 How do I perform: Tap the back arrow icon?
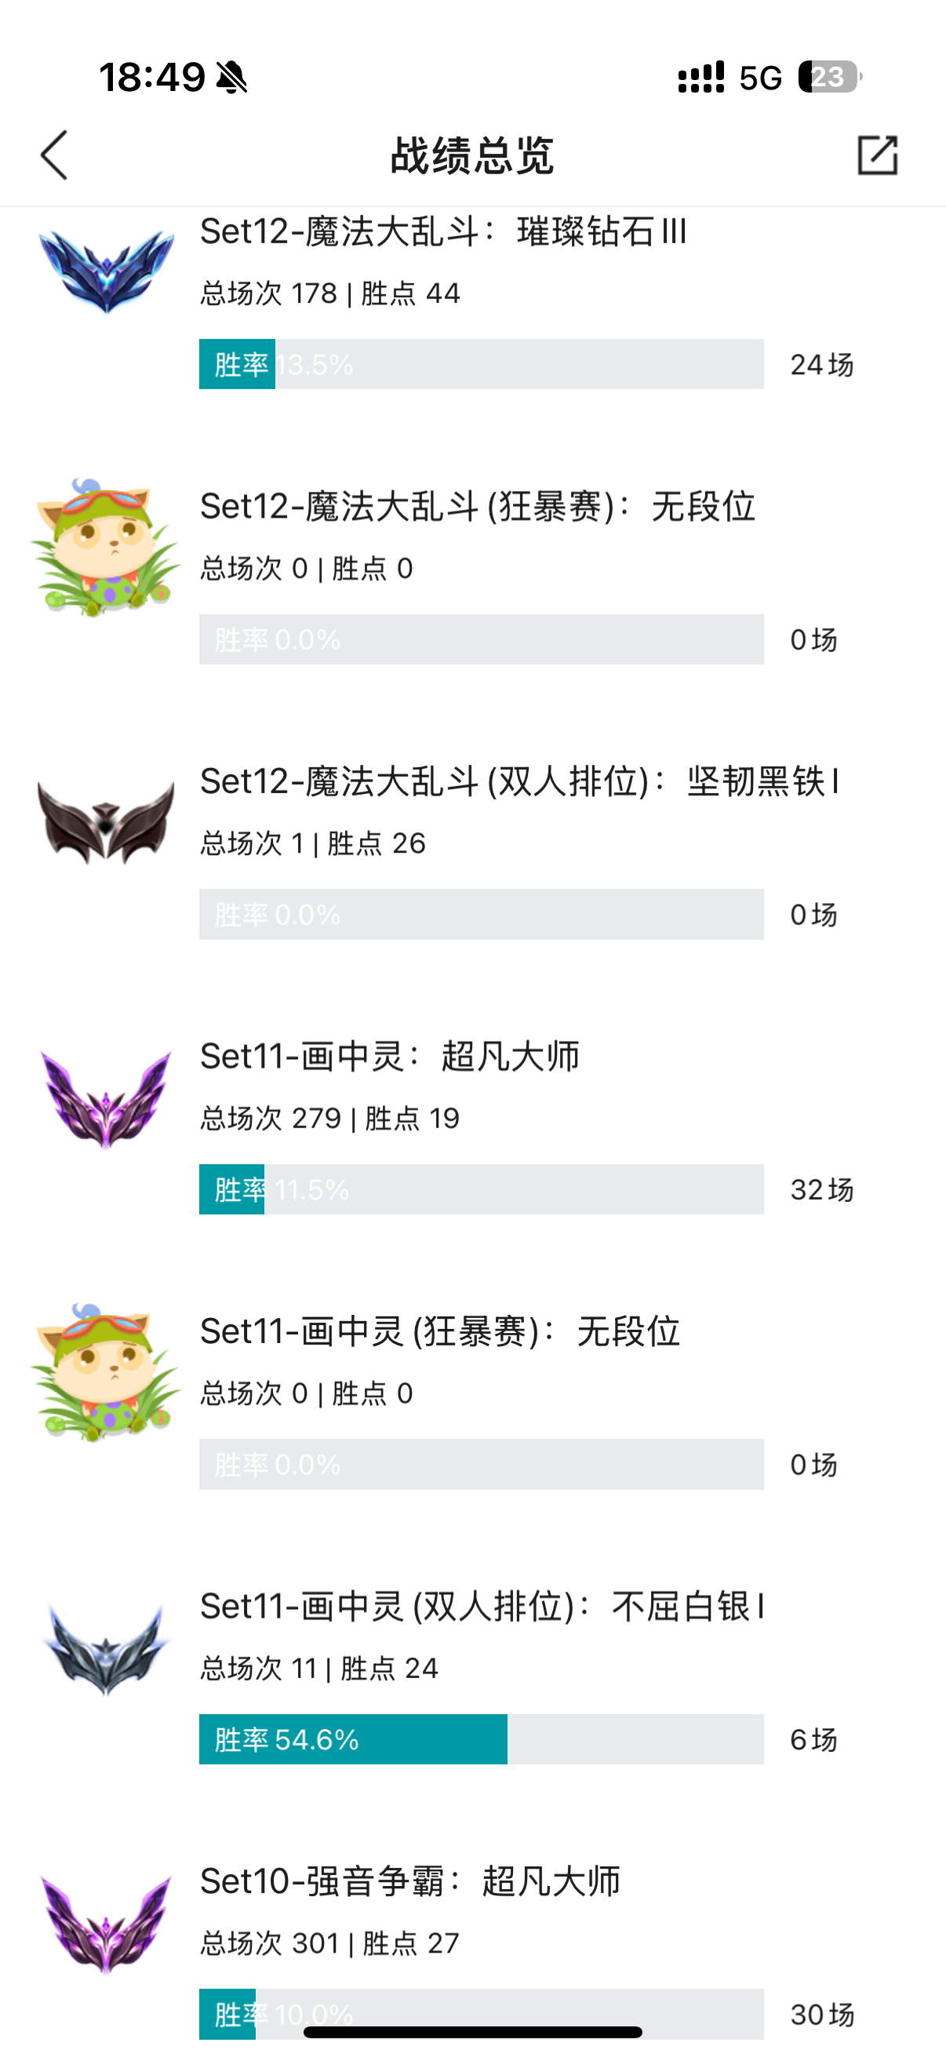pos(54,155)
